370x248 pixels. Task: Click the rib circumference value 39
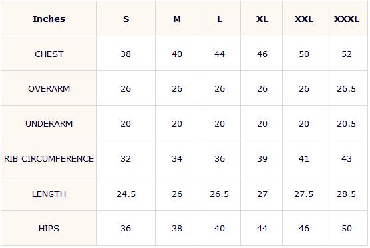point(262,159)
